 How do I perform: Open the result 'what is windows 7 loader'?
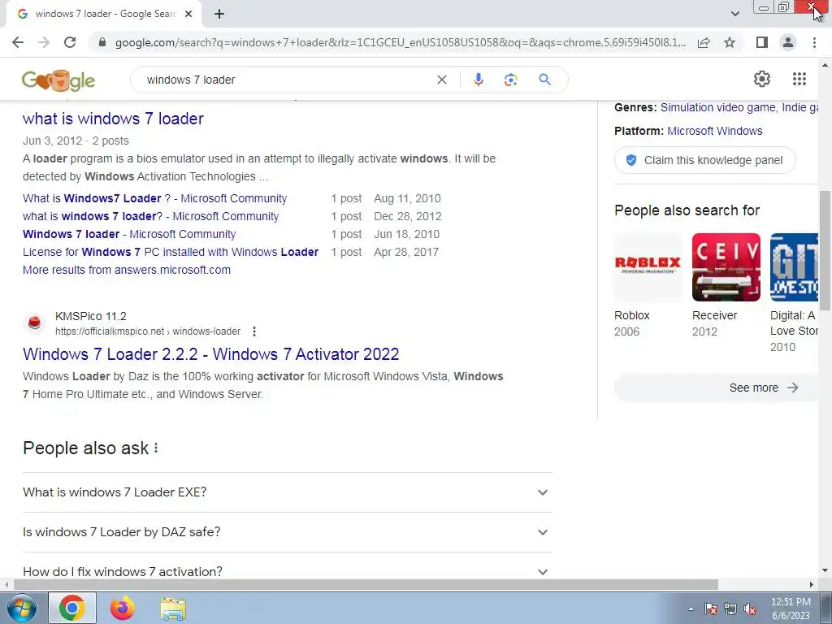click(113, 119)
